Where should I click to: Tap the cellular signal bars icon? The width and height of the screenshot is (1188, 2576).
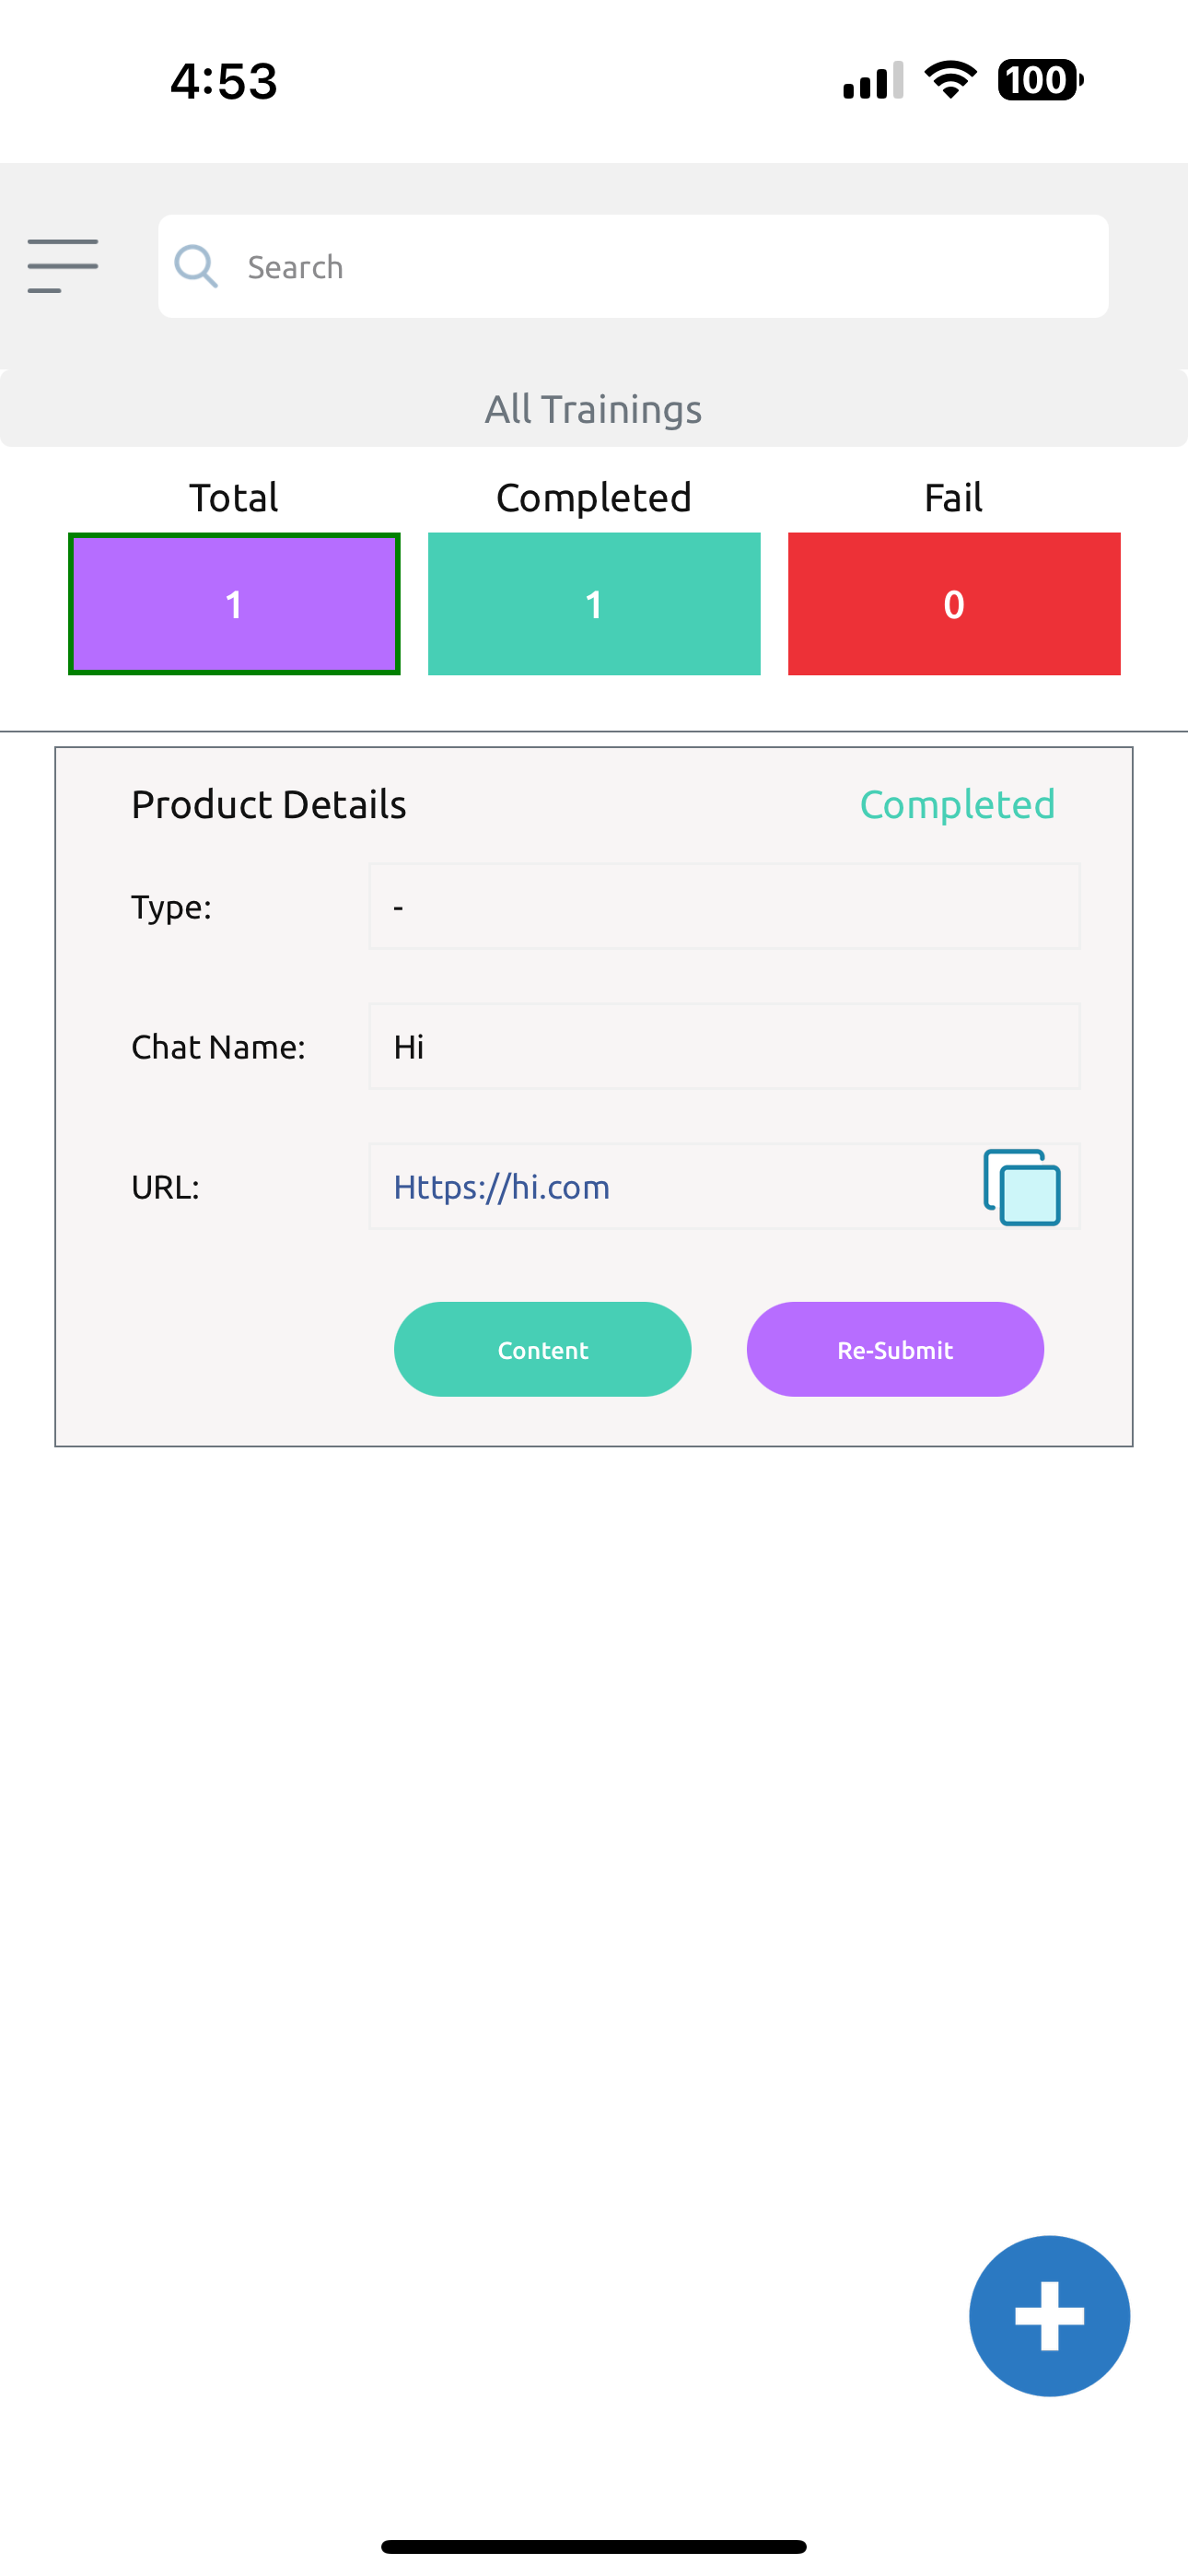point(873,80)
